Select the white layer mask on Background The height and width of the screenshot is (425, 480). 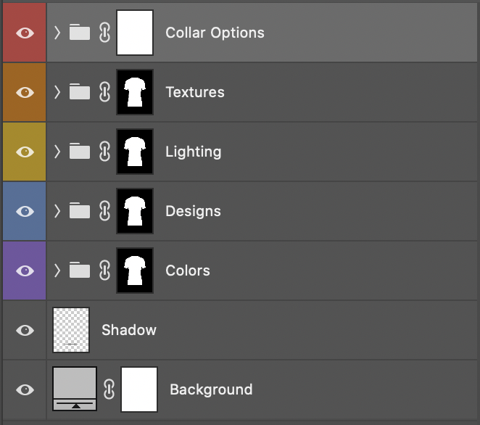tap(139, 389)
